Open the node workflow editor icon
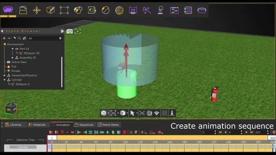 coord(174,10)
